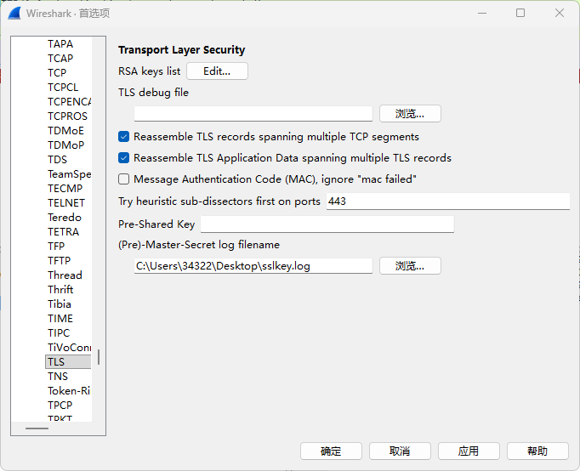Select TCPCL in the protocol list
The image size is (580, 471).
point(63,88)
